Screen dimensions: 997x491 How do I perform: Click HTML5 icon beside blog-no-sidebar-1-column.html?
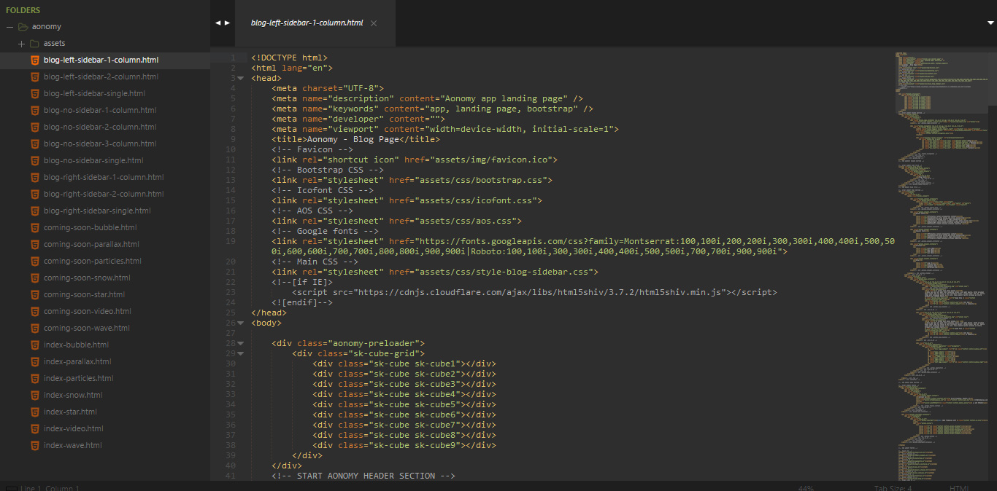34,110
